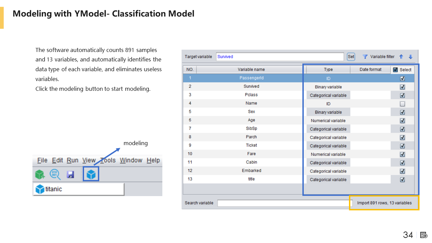Click the slide notes icon beside page number
The image size is (432, 243).
pos(424,235)
